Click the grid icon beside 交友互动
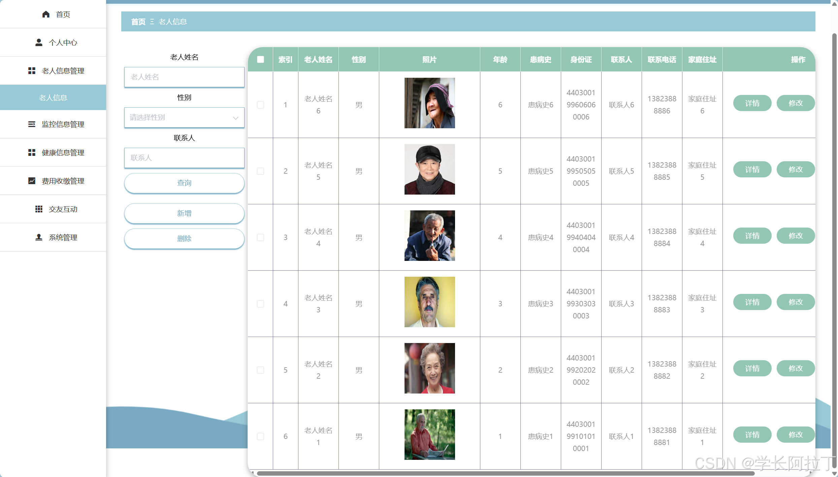Image resolution: width=838 pixels, height=477 pixels. click(x=39, y=209)
